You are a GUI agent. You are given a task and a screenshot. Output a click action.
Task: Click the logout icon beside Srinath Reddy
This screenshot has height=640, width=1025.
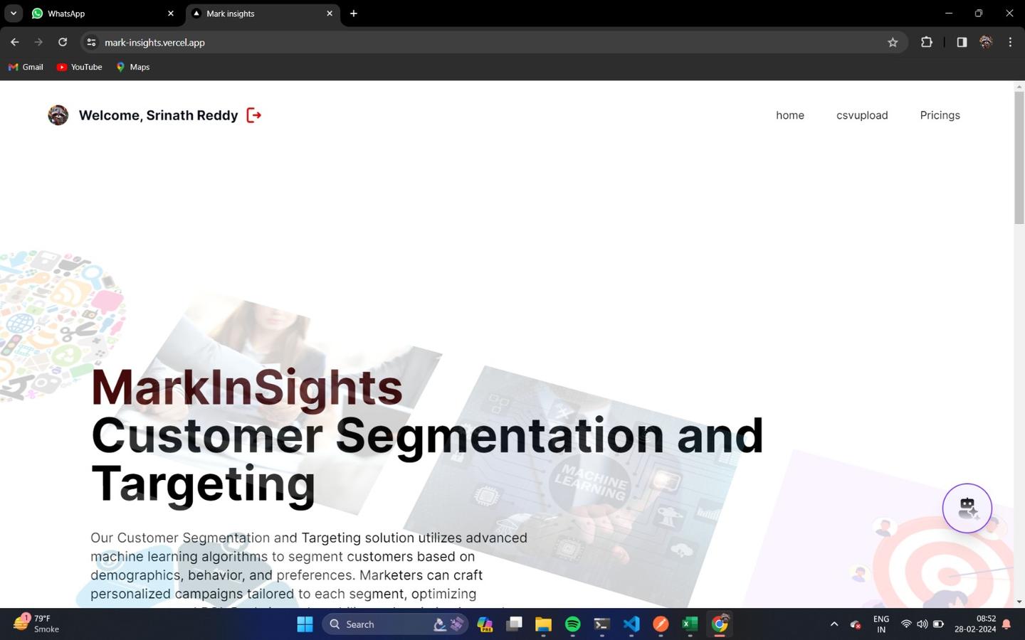[253, 115]
